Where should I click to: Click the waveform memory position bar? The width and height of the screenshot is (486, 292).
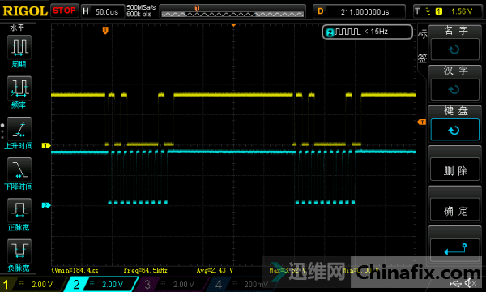[232, 12]
